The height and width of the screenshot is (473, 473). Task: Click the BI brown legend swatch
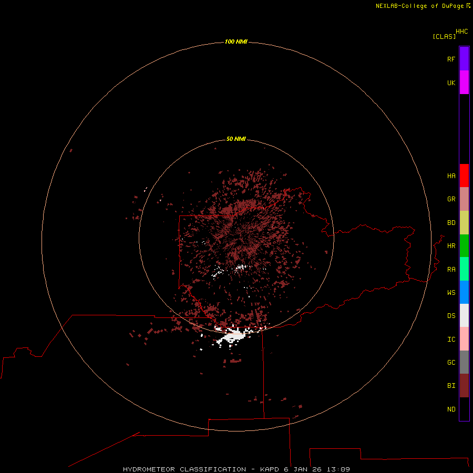pos(464,386)
